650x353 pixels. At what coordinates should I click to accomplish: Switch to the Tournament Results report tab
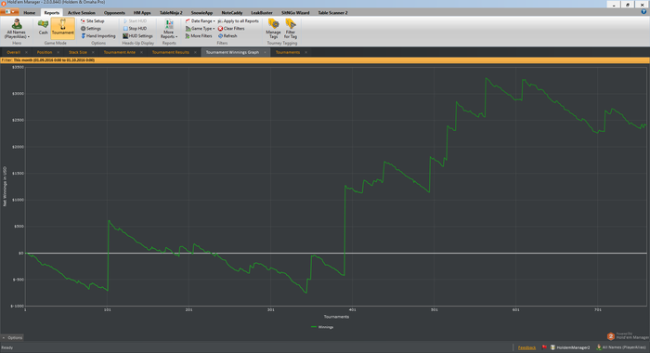coord(170,52)
